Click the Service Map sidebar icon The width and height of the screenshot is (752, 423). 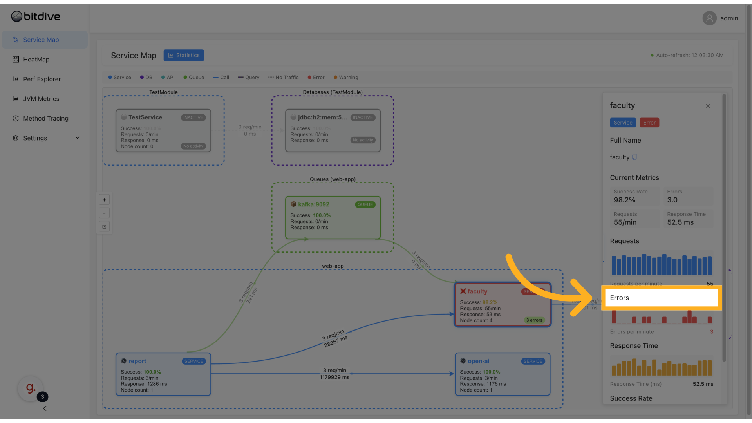pos(16,40)
